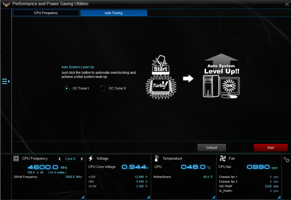This screenshot has width=291, height=200.
Task: Switch to the CPU Frequency tab
Action: (46, 13)
